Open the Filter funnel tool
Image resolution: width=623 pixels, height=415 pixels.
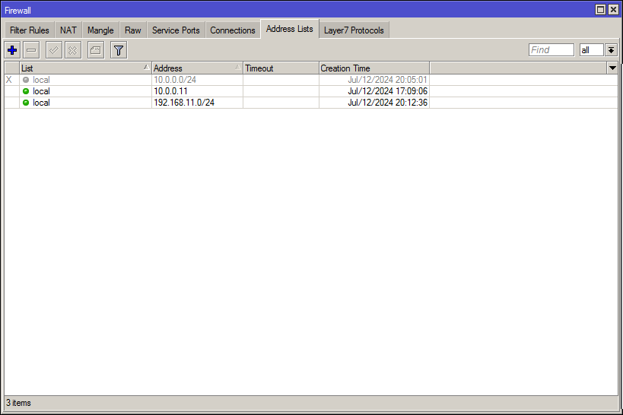(x=119, y=50)
